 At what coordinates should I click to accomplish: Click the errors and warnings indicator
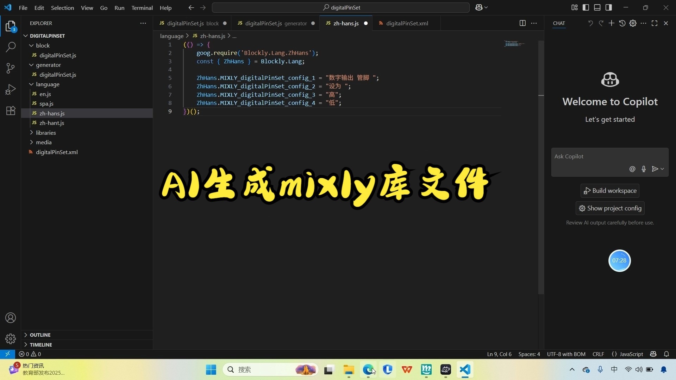pyautogui.click(x=30, y=354)
